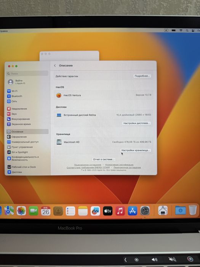
Task: Open Spotlight search in menu bar
Action: coord(187,31)
